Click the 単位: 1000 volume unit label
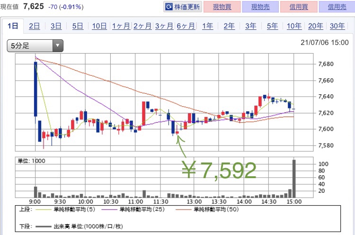The height and width of the screenshot is (235, 355). (x=31, y=161)
